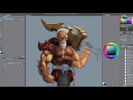Click the Layer color effect icon
The width and height of the screenshot is (133, 100).
[x=131, y=38]
